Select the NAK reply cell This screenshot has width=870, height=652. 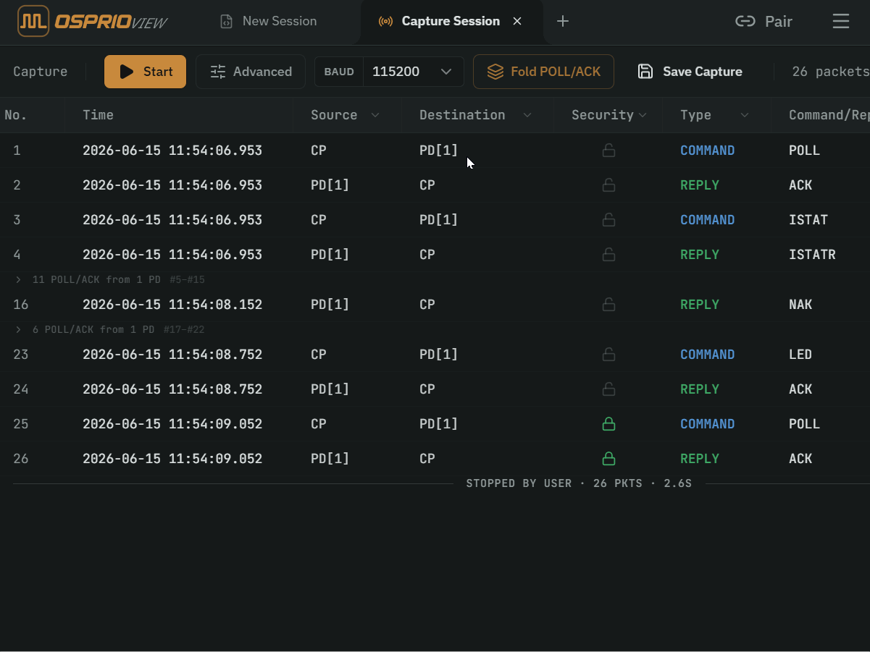tap(800, 305)
